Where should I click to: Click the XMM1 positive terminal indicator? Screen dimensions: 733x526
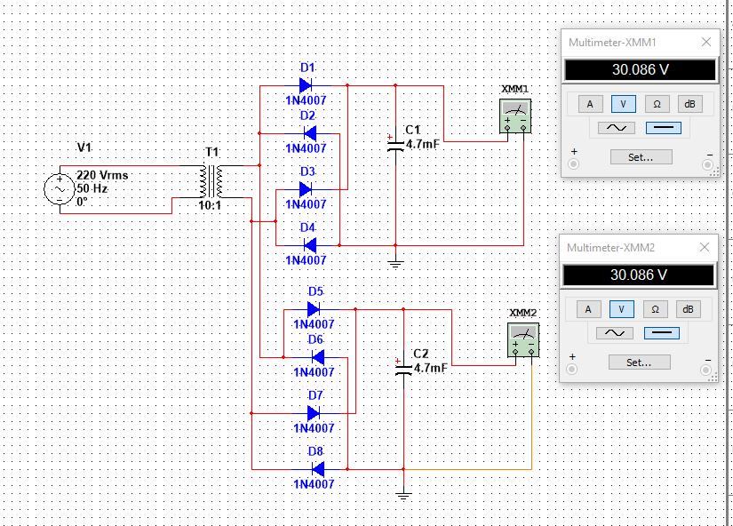pyautogui.click(x=574, y=164)
